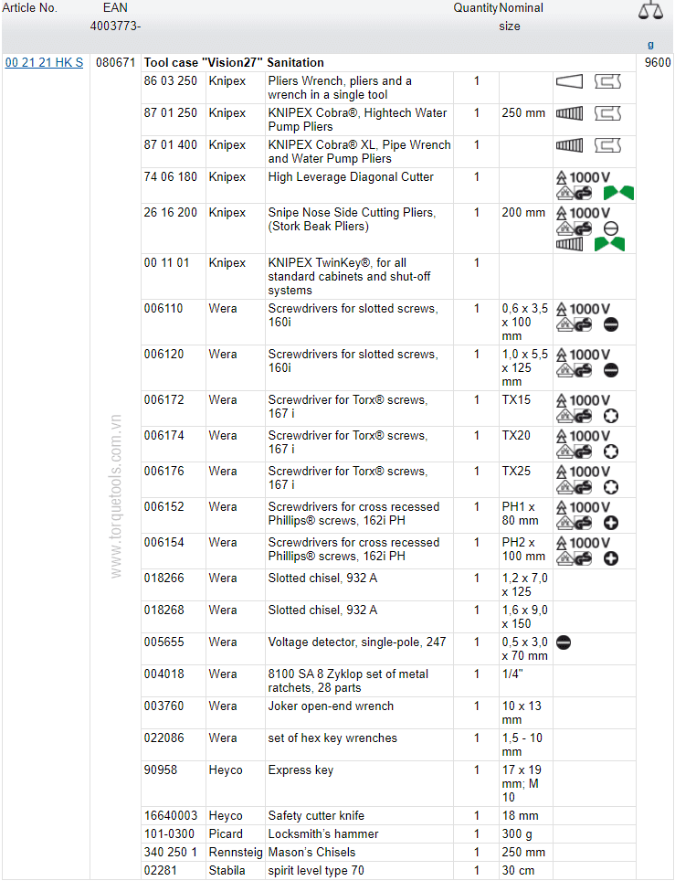Click the round outline icon in 26 16 200 row

[611, 228]
